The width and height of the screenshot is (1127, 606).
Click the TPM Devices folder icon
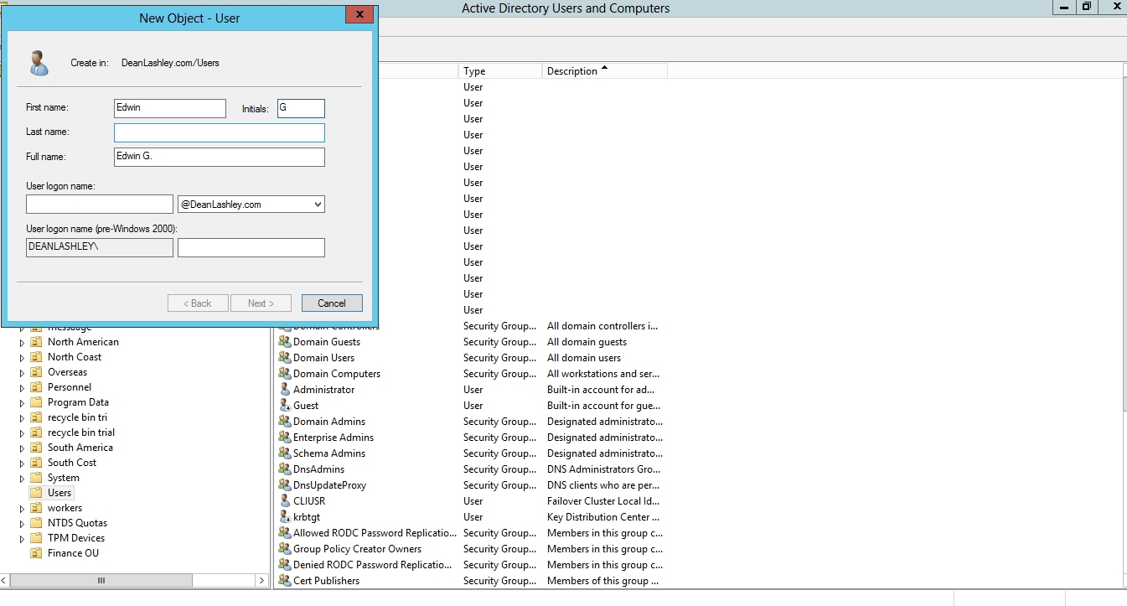pos(36,538)
